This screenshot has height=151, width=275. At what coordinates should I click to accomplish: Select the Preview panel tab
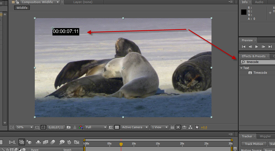coord(247,40)
